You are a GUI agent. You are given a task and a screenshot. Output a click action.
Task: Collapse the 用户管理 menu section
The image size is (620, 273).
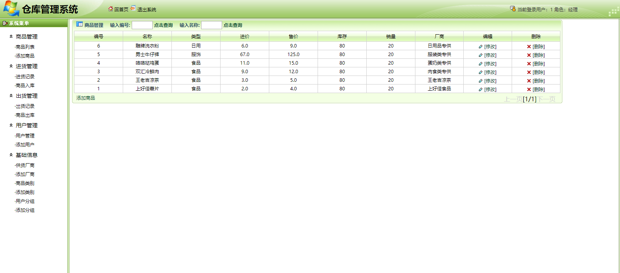(11, 125)
